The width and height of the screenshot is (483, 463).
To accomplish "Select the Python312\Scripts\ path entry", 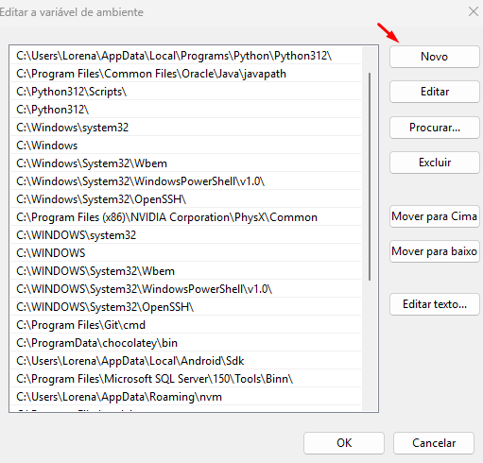I will tap(186, 92).
